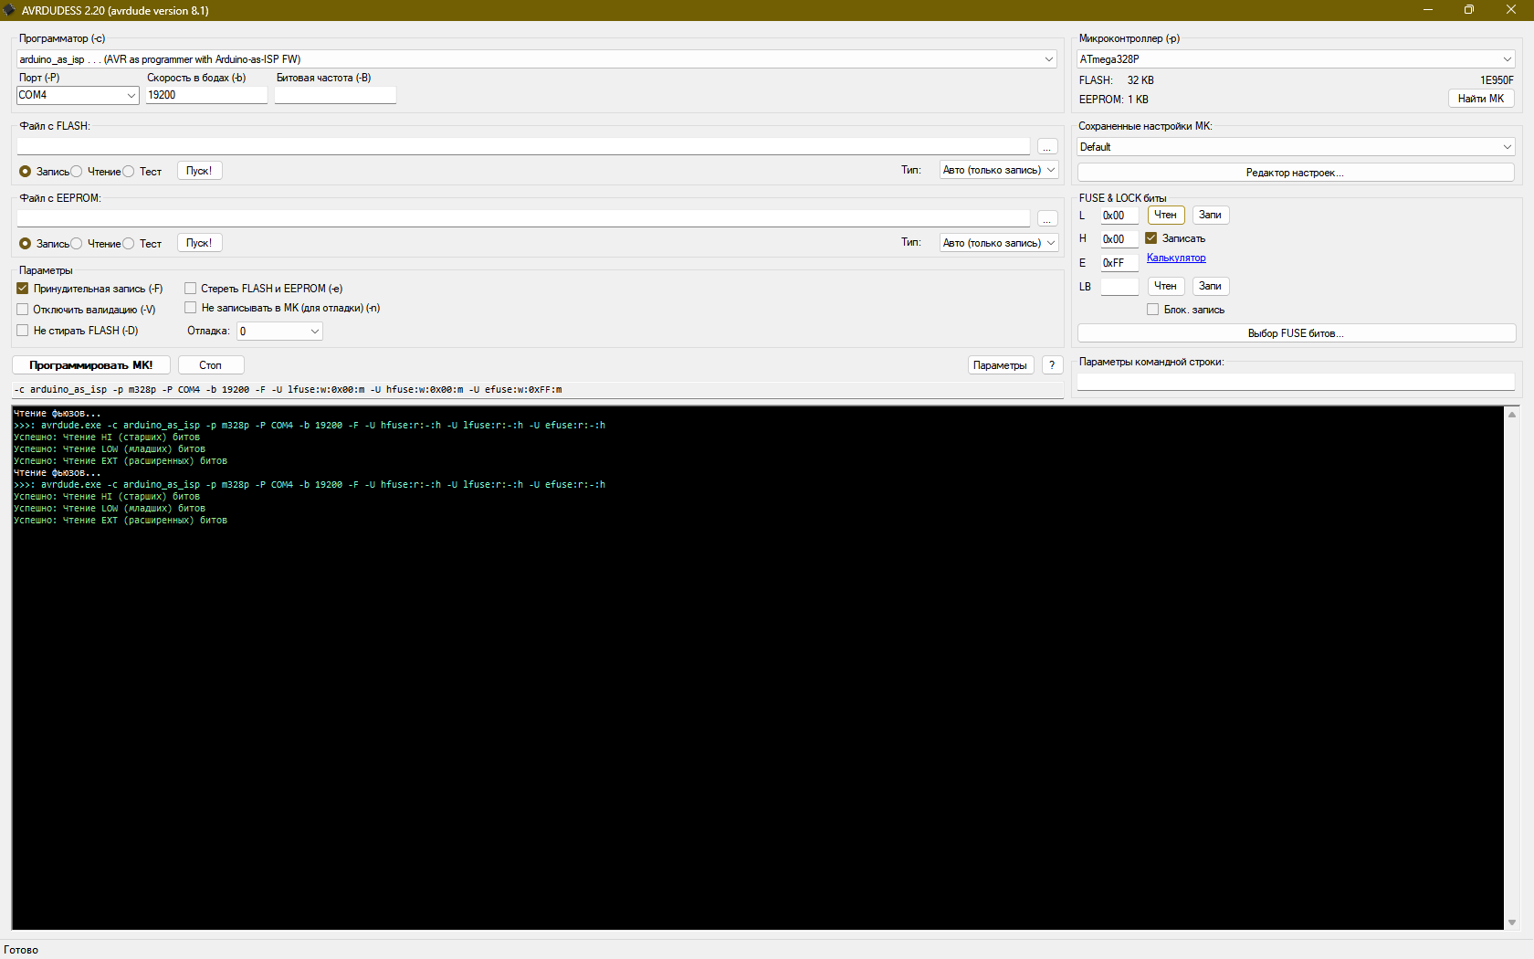Click the baud rate input field
The width and height of the screenshot is (1534, 959).
coord(206,95)
